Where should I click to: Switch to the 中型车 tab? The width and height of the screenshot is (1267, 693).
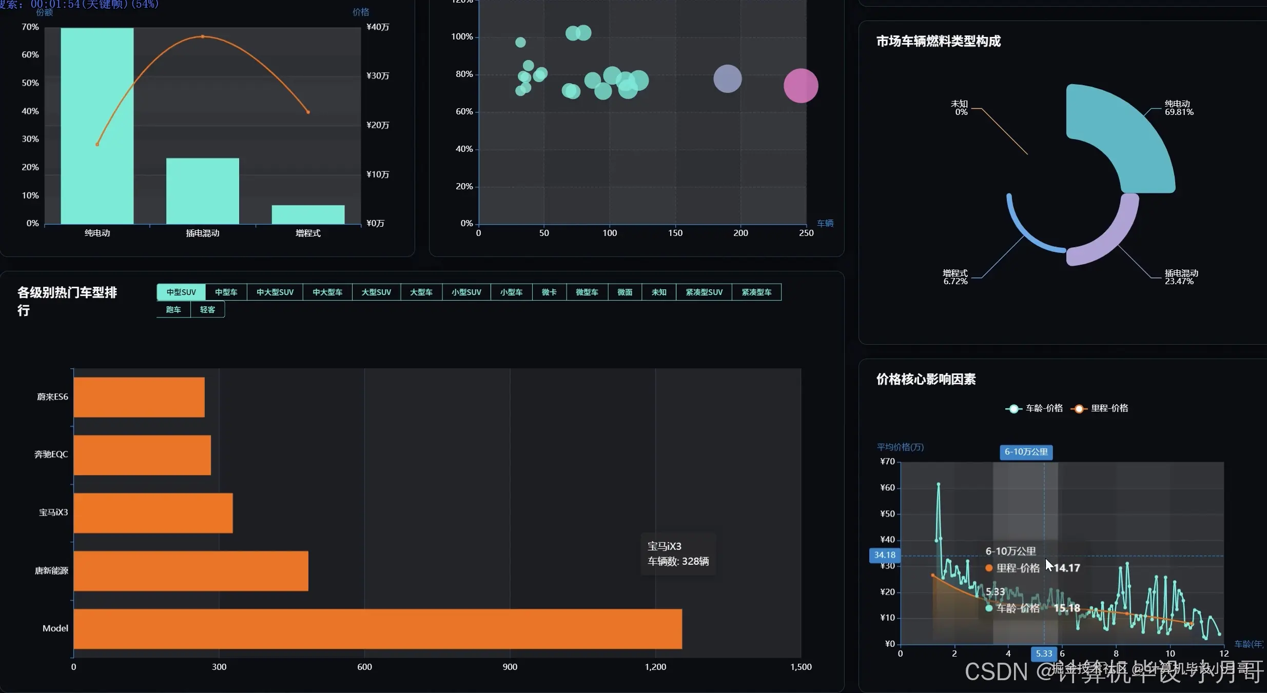pos(226,292)
